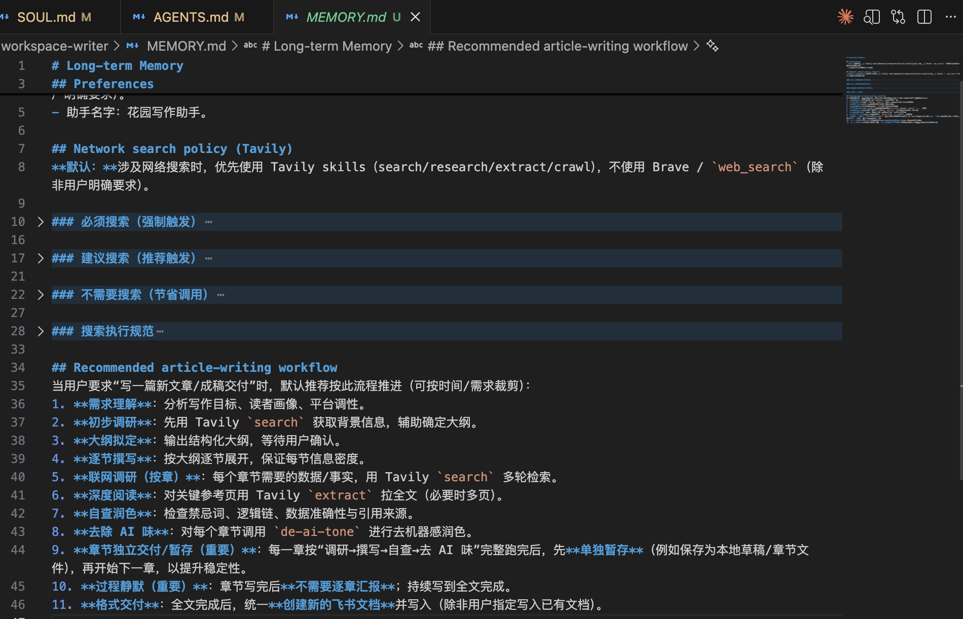
Task: Expand the 建议搜索 section chevron
Action: tap(41, 258)
